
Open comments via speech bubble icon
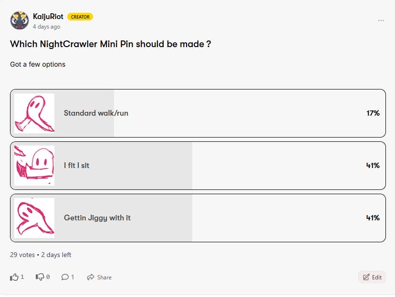(x=65, y=277)
